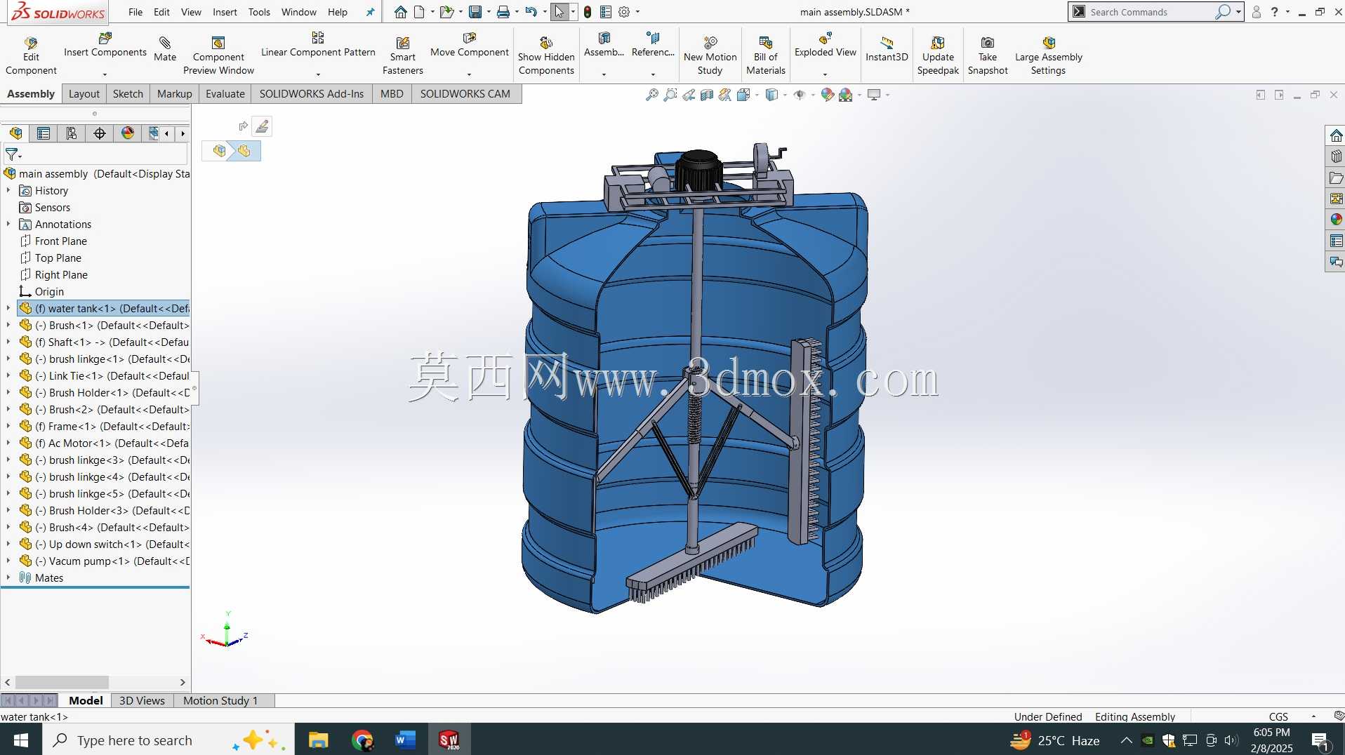Viewport: 1345px width, 755px height.
Task: Open the Insert Components tool
Action: 105,46
